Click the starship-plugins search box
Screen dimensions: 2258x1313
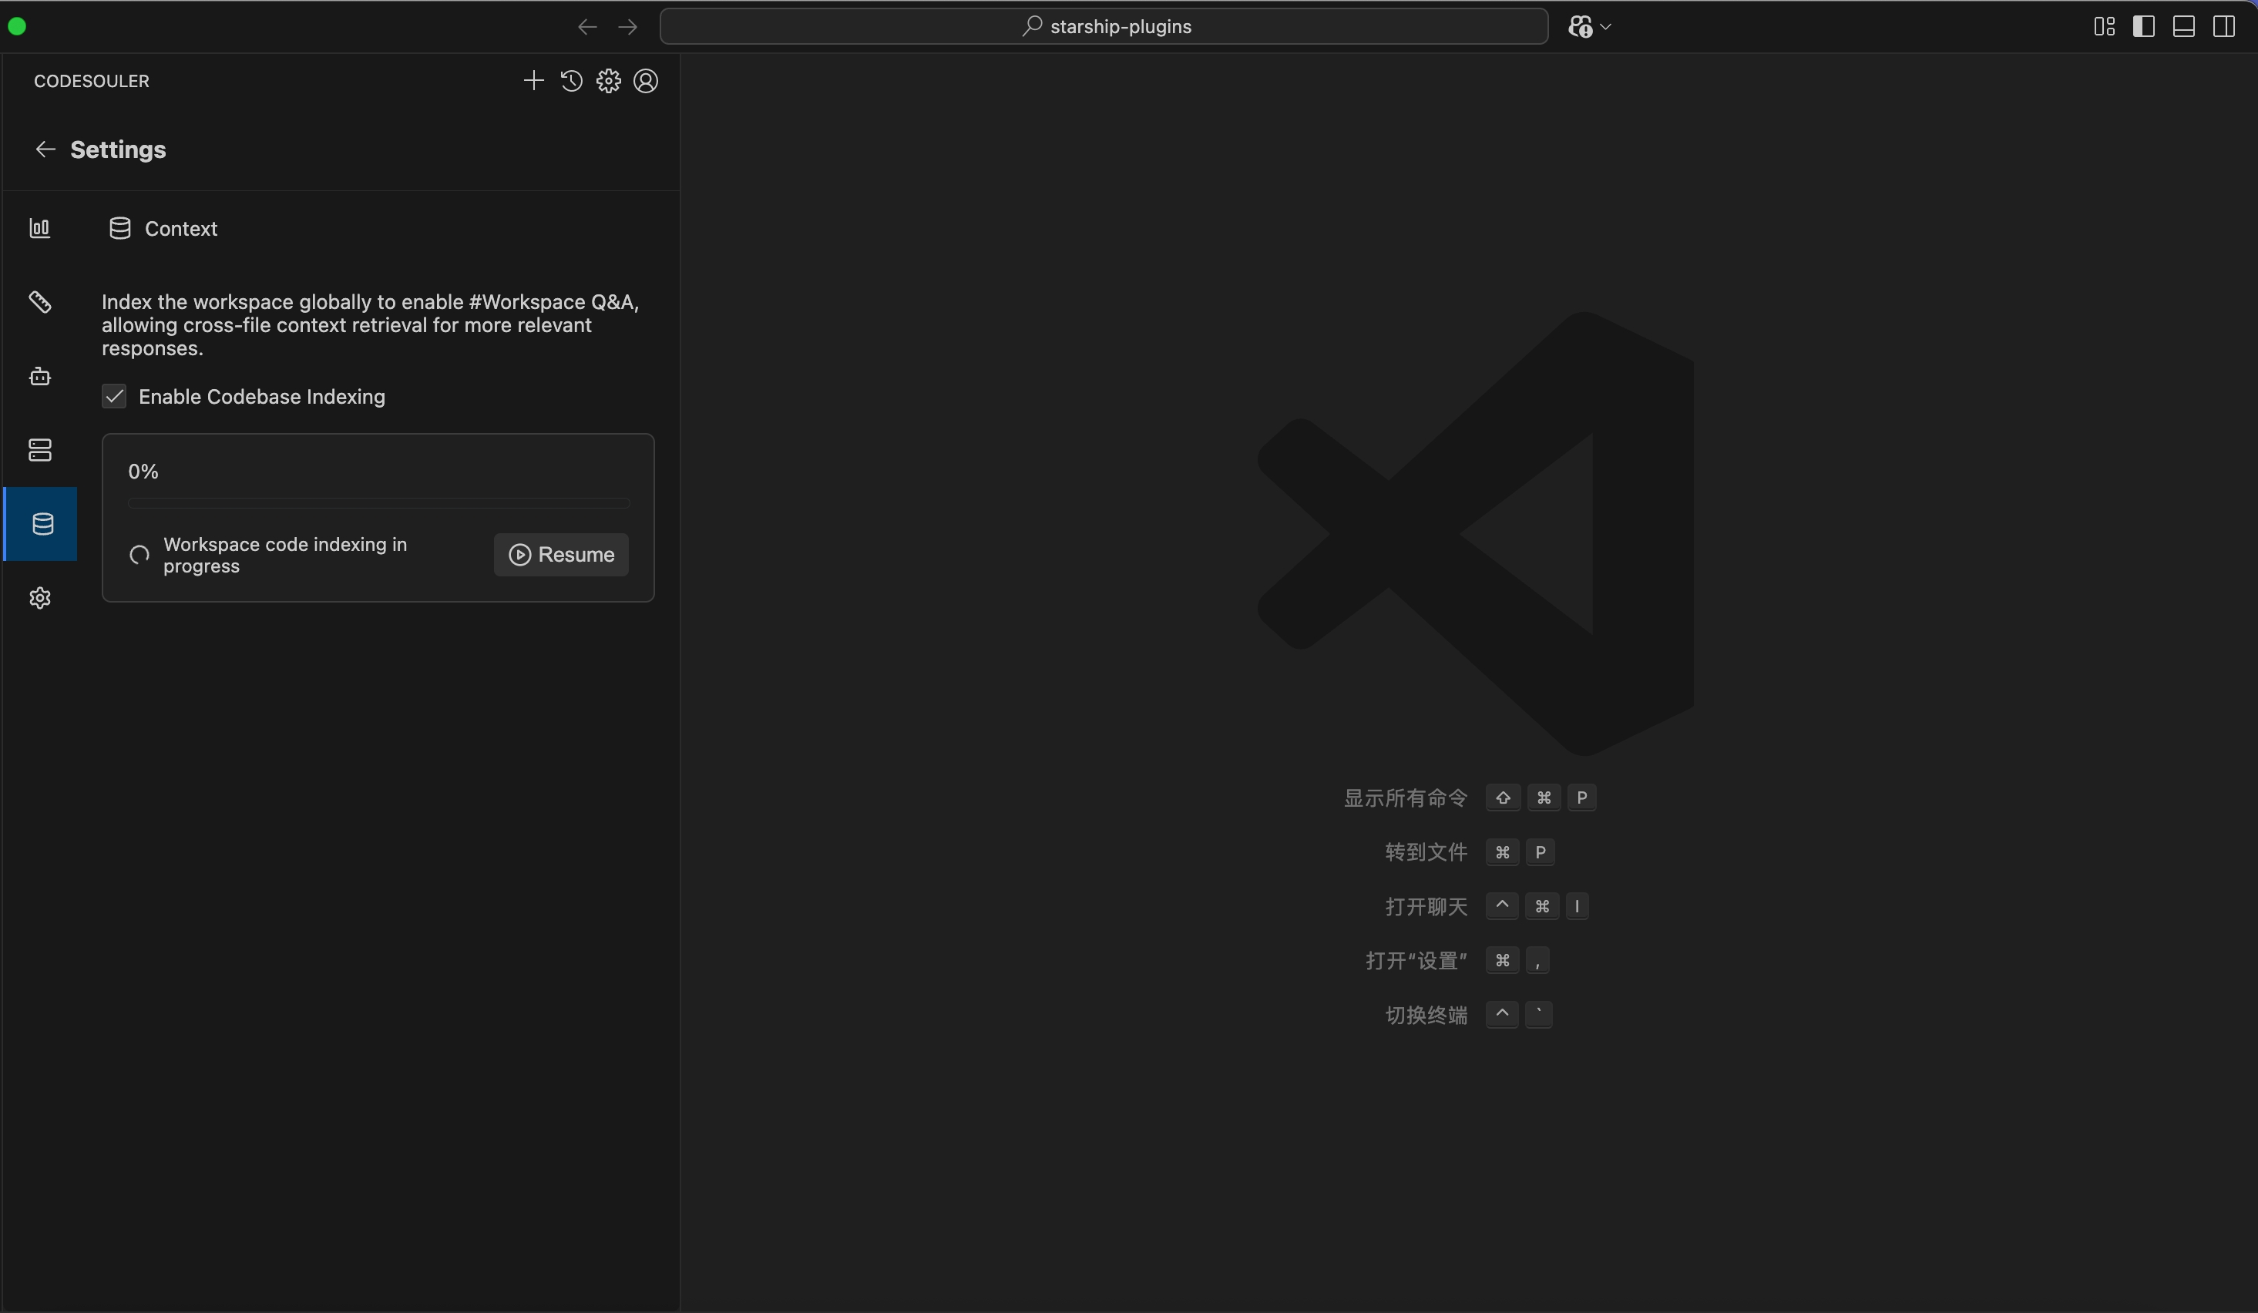(1104, 27)
